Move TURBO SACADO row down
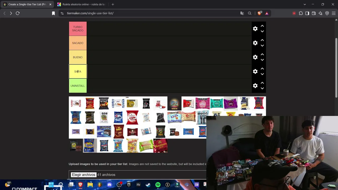Viewport: 338px width, 190px height. [262, 31]
